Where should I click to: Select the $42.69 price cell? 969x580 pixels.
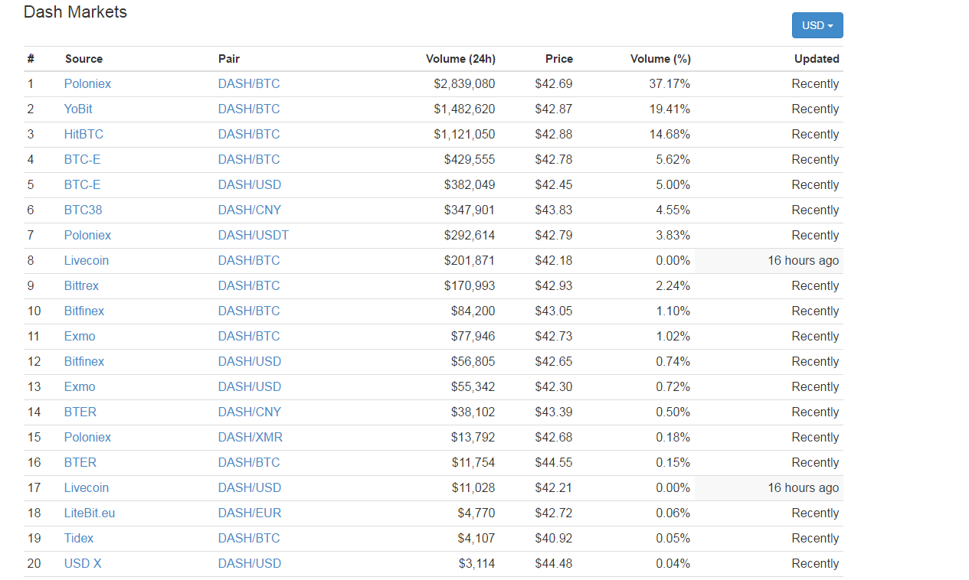(x=554, y=83)
